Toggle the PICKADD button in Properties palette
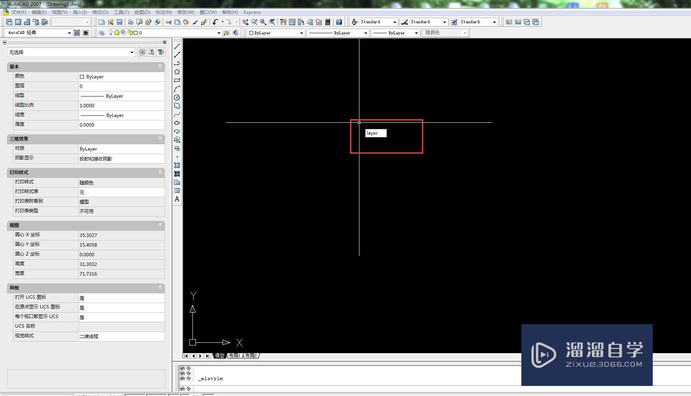This screenshot has width=691, height=396. click(x=142, y=52)
